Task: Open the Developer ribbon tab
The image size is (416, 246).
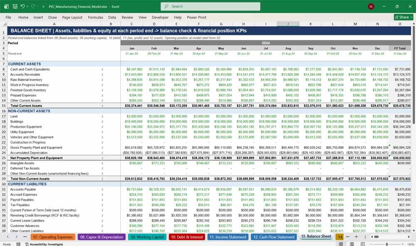Action: [160, 17]
